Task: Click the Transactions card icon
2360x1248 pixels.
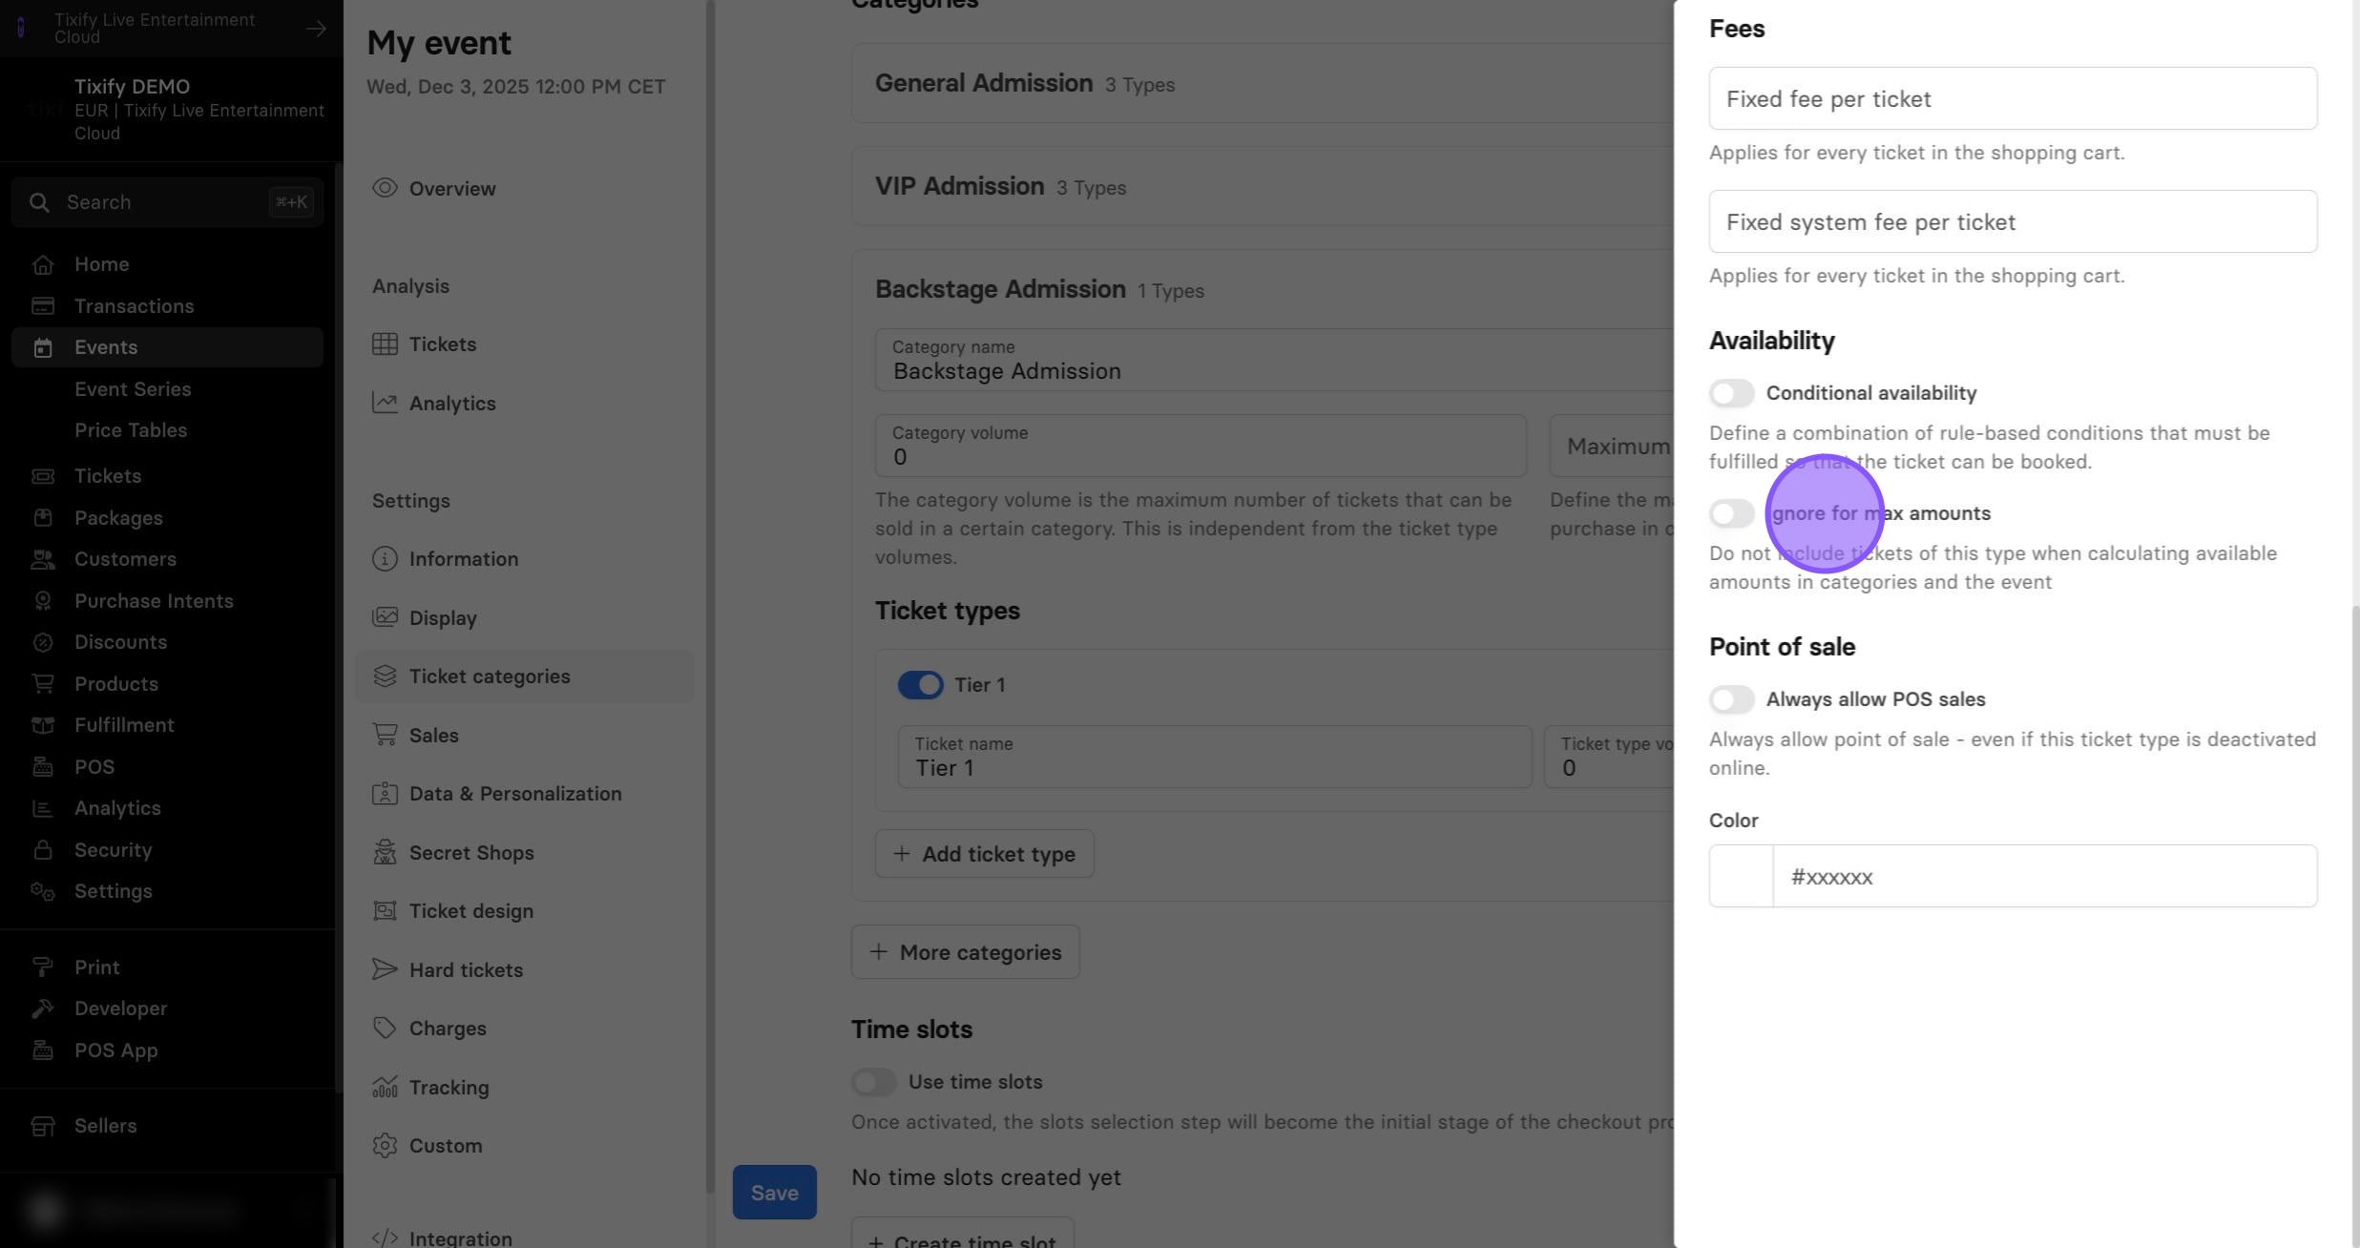Action: [42, 306]
